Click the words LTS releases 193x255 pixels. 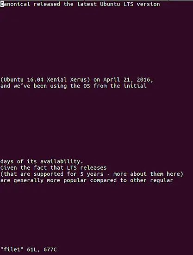pos(87,168)
